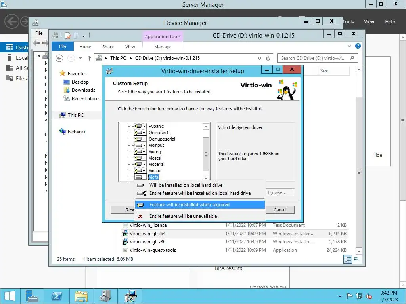
Task: Open the Share tab in Explorer ribbon
Action: [108, 47]
